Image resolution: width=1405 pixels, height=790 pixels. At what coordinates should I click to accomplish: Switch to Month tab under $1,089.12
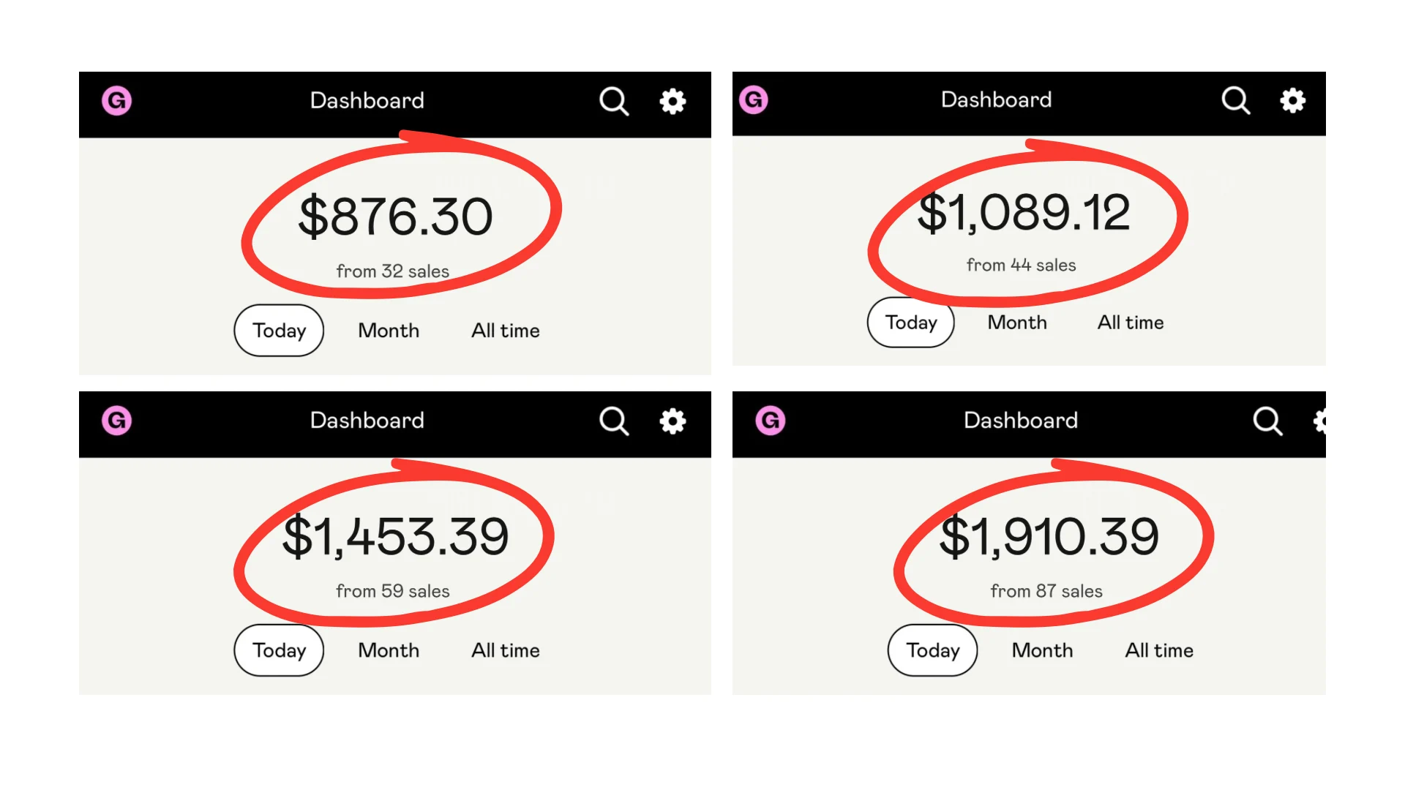click(1017, 323)
